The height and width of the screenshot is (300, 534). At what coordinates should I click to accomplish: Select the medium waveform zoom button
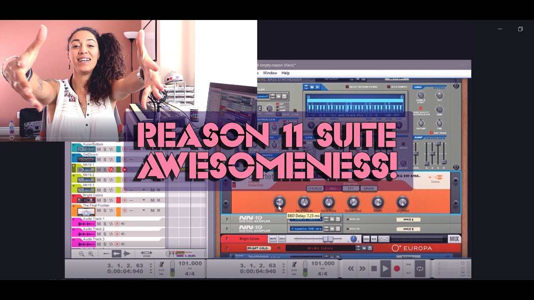pyautogui.click(x=116, y=253)
